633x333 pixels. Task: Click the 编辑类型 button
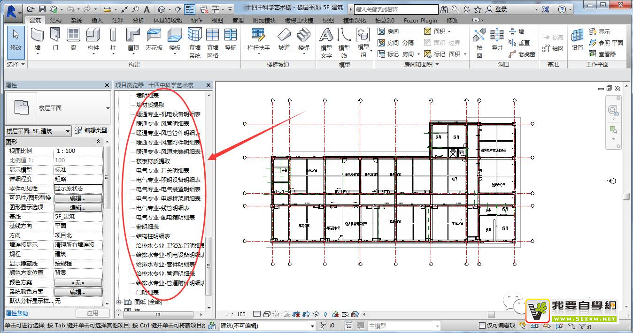[x=91, y=131]
